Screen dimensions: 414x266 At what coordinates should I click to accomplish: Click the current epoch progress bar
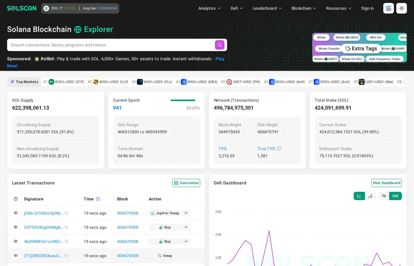[185, 100]
